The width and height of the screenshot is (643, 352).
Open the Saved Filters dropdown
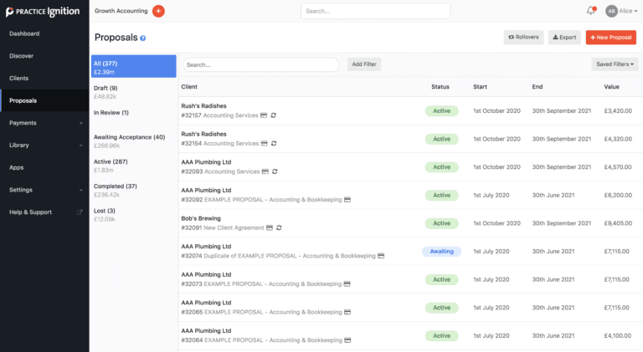click(615, 64)
